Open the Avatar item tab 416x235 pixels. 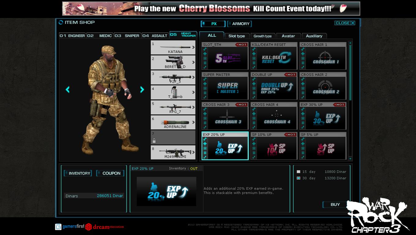coord(288,36)
